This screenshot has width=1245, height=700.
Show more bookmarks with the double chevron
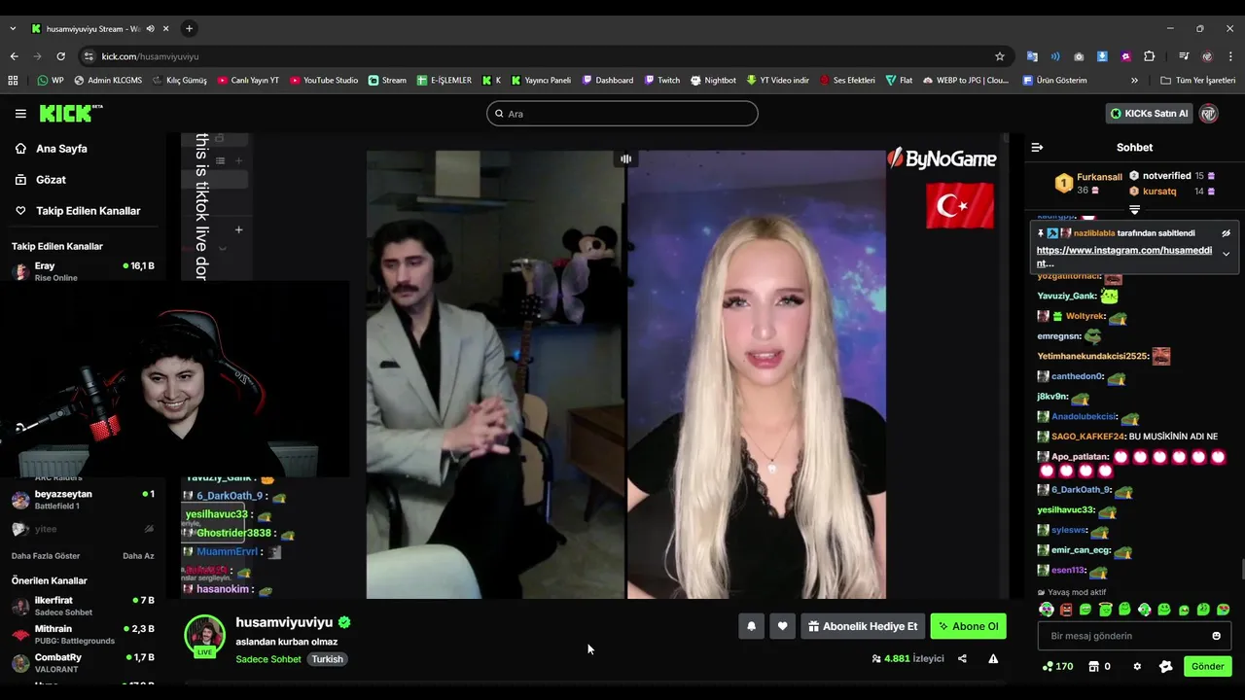coord(1134,81)
